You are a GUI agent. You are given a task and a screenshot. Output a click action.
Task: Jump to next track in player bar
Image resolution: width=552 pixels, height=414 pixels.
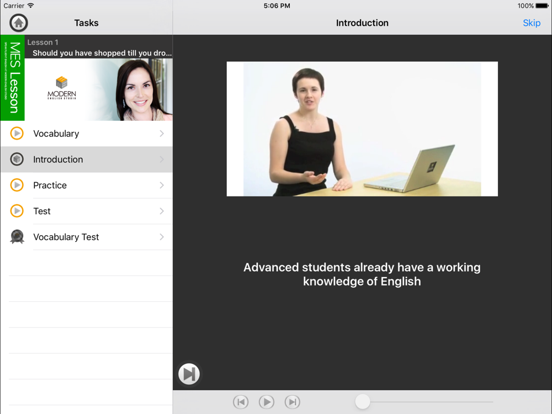[292, 402]
